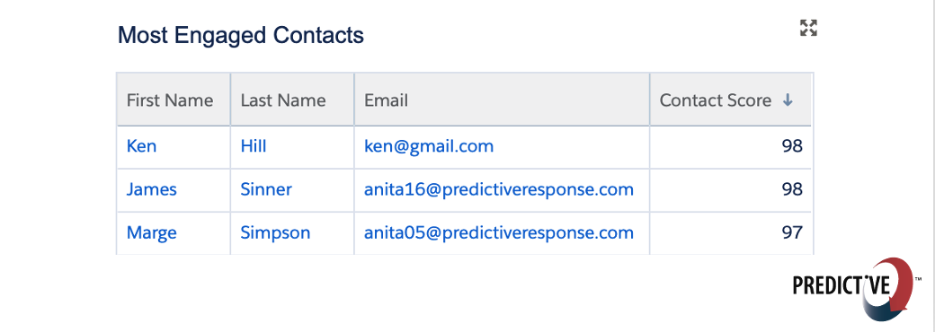Open the anita05@predictiveresponse.com email link
Screen dimensions: 935x332
click(x=498, y=232)
